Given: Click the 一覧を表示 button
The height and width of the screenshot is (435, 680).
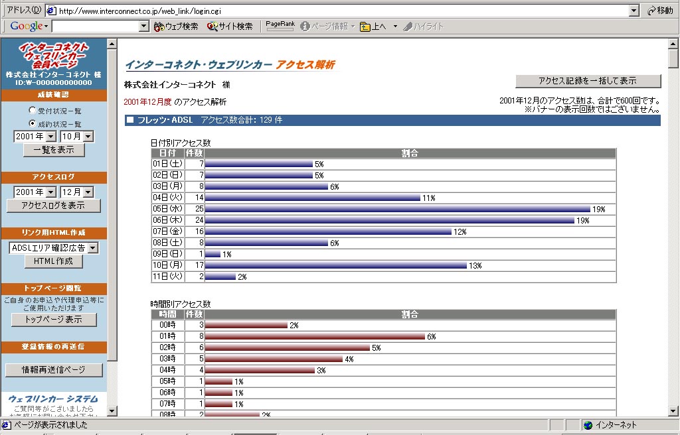Looking at the screenshot, I should click(54, 150).
